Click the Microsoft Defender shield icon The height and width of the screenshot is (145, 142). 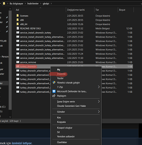[54, 91]
